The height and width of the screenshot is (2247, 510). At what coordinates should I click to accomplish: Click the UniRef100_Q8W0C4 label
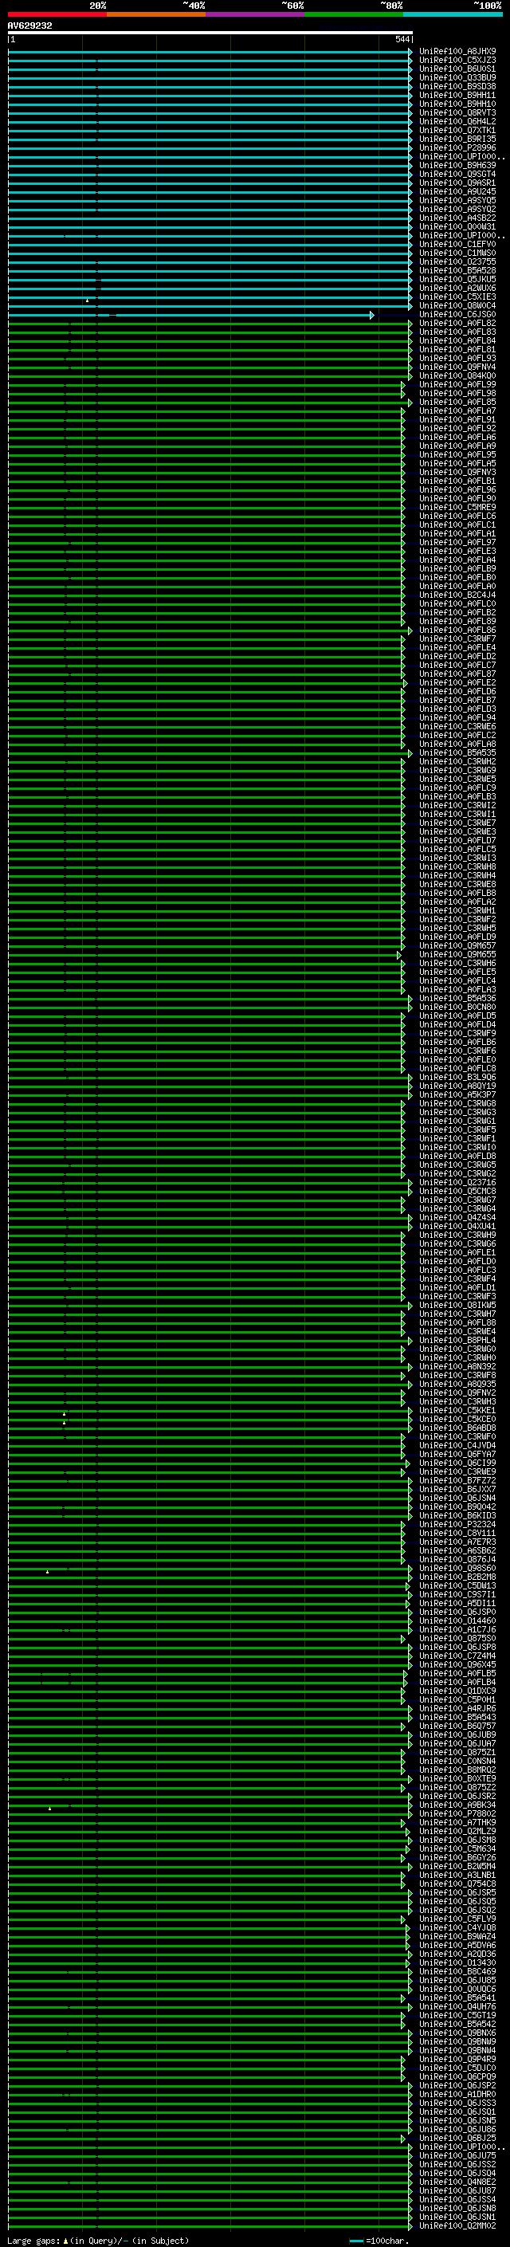tap(457, 305)
